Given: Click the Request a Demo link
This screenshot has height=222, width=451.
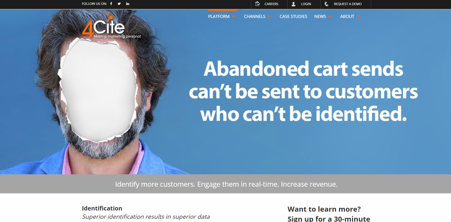Looking at the screenshot, I should click(x=348, y=4).
